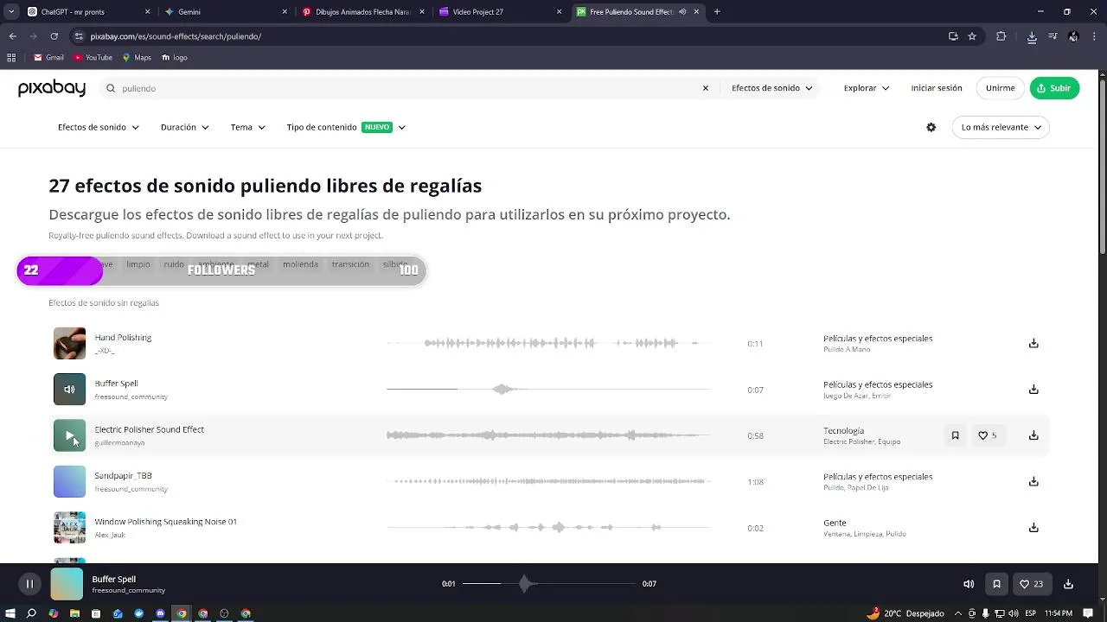Click the Sandpapir_TBB gradient thumbnail
Screen dimensions: 1107x622
click(69, 481)
